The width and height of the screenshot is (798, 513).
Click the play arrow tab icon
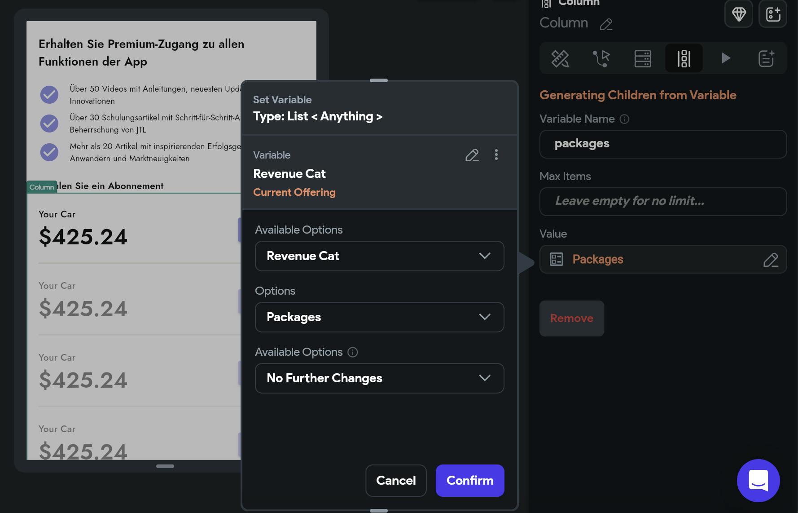tap(725, 58)
